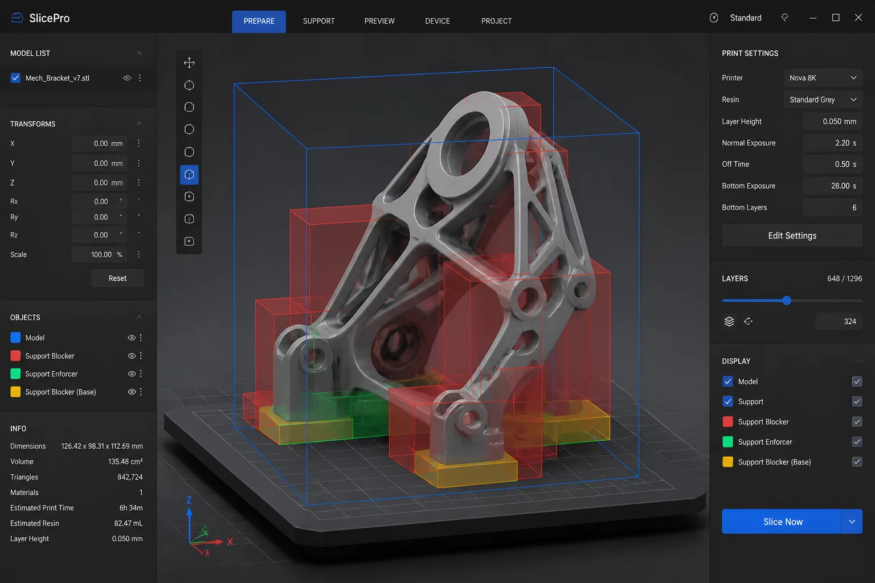Open the Z transform options menu

click(138, 183)
